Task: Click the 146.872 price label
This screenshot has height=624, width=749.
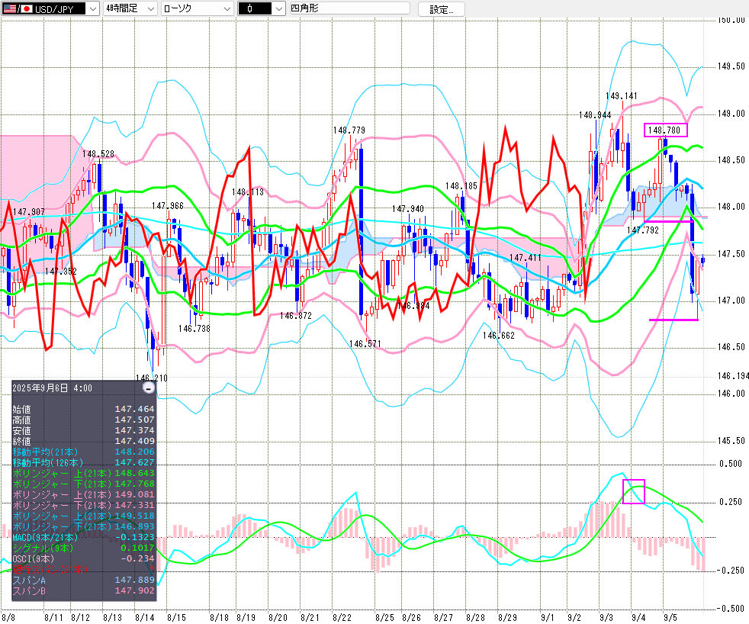Action: [x=296, y=316]
